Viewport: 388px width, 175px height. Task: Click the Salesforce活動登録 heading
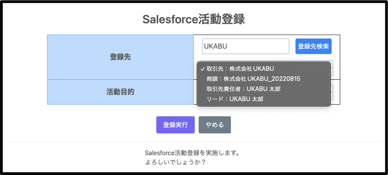click(x=194, y=19)
